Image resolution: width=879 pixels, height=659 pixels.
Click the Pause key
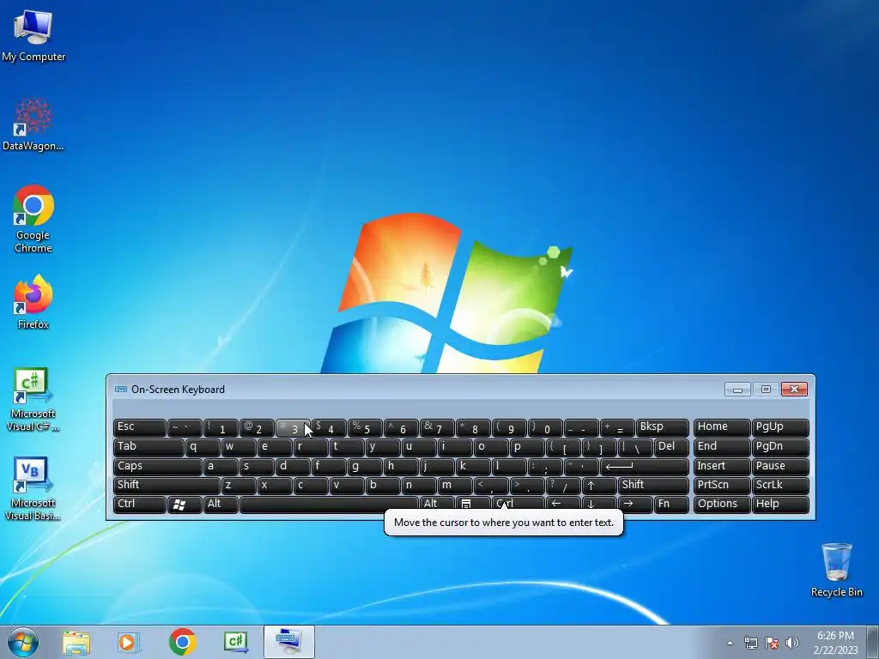pos(779,466)
